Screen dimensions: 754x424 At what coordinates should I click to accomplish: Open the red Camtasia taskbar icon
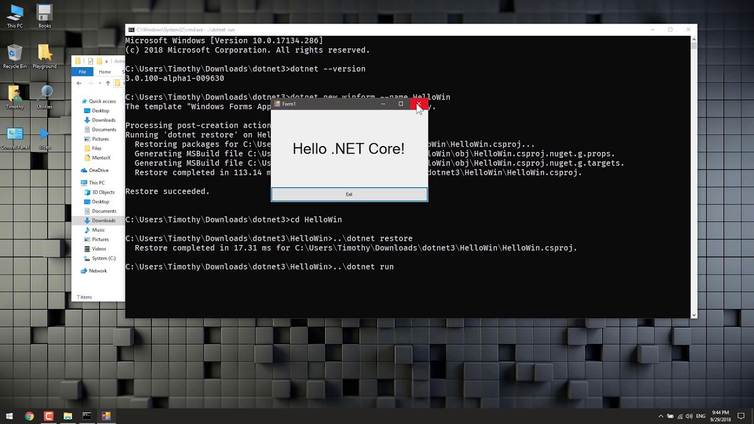click(48, 416)
